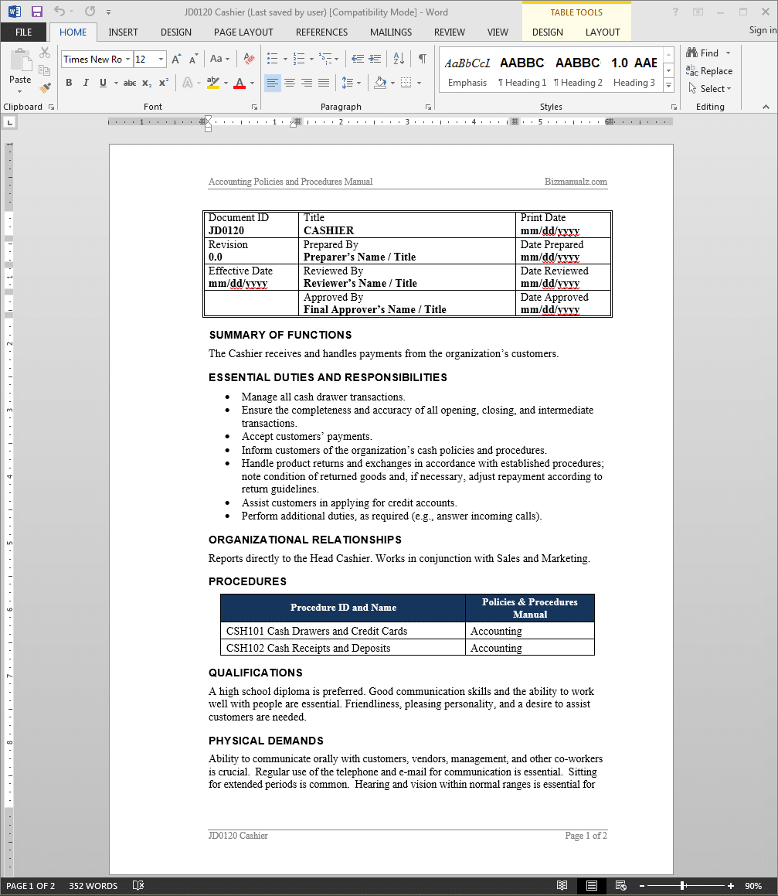
Task: Click the Center alignment icon
Action: [290, 83]
